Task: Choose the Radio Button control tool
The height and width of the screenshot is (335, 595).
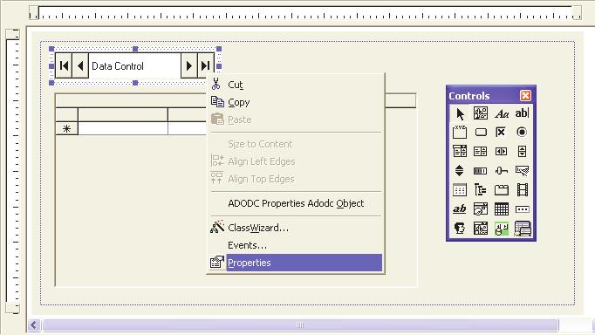Action: click(522, 132)
